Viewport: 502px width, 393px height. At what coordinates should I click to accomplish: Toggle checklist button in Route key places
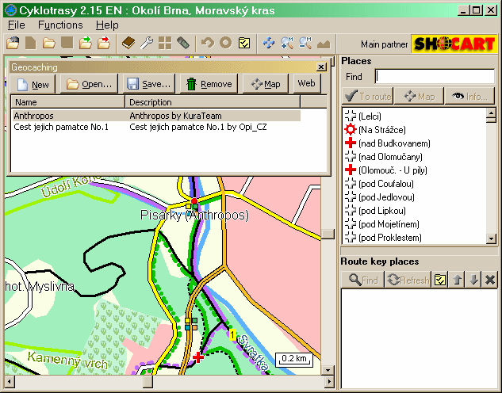[x=441, y=280]
